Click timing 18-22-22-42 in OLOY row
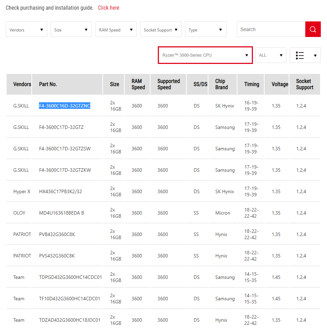The image size is (327, 330). (x=251, y=213)
